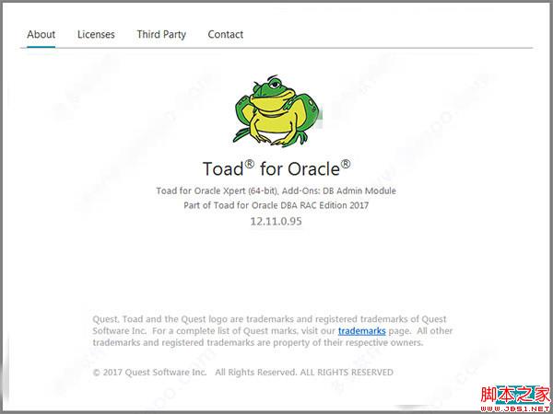This screenshot has height=414, width=553.
Task: Click the Toad for Oracle heading
Action: [276, 168]
